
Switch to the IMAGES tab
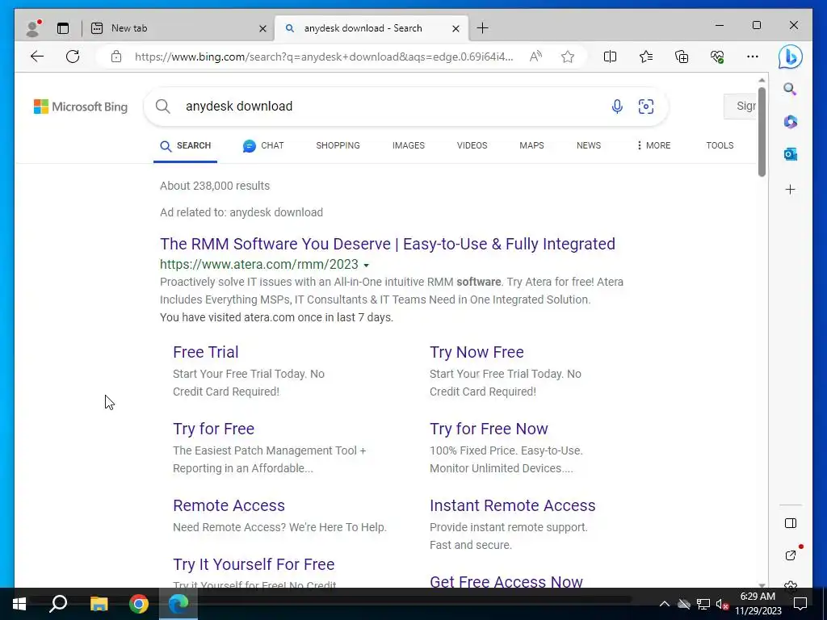pos(408,145)
